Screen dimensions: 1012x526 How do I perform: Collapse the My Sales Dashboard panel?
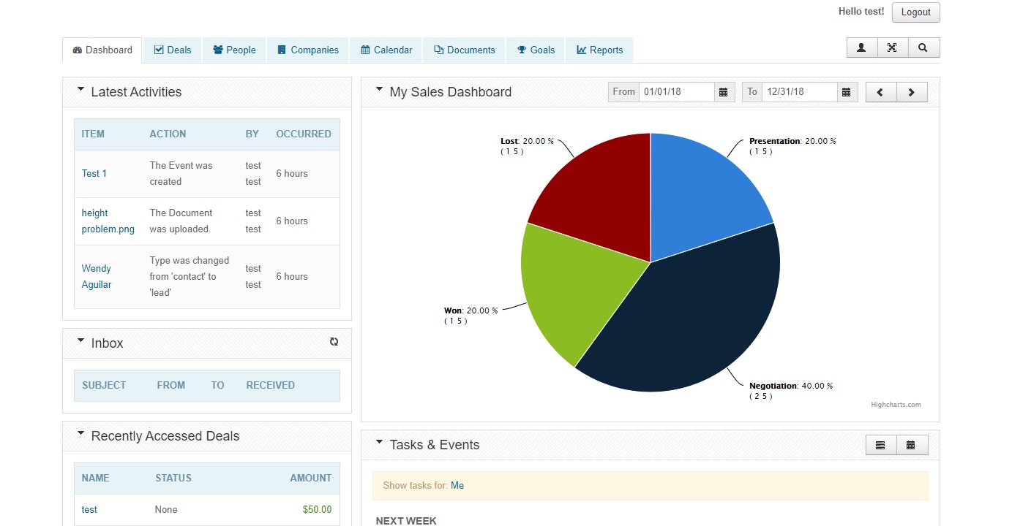pyautogui.click(x=379, y=89)
